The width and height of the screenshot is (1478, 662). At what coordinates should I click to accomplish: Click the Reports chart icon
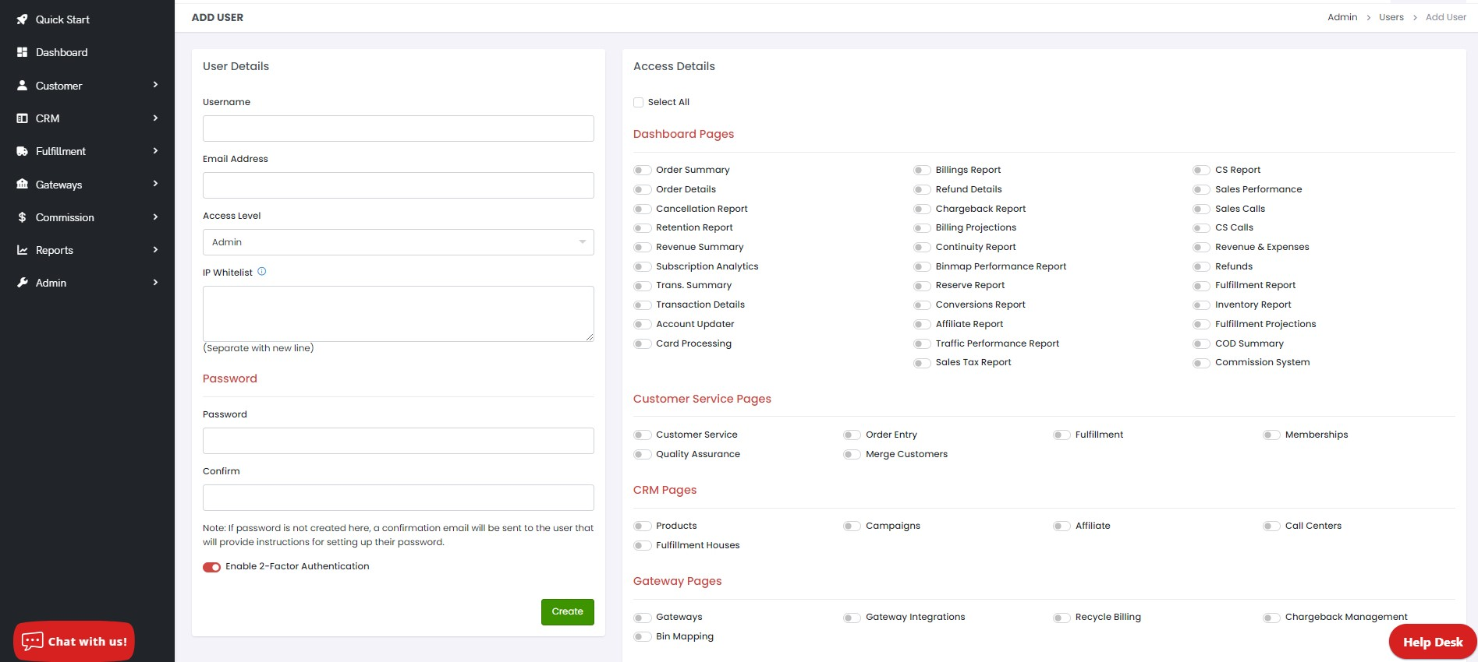tap(22, 250)
